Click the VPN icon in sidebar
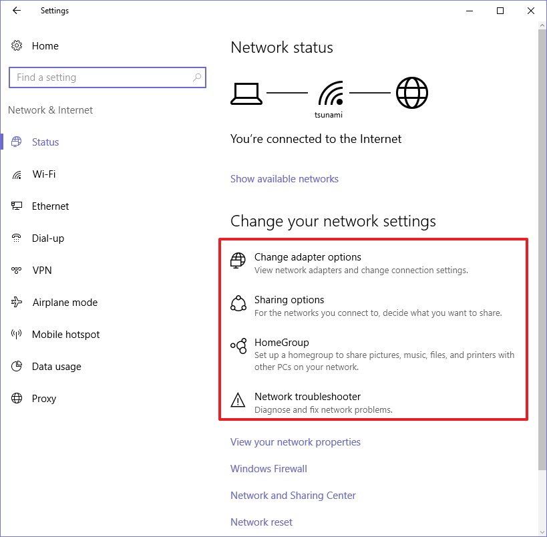 (x=17, y=270)
